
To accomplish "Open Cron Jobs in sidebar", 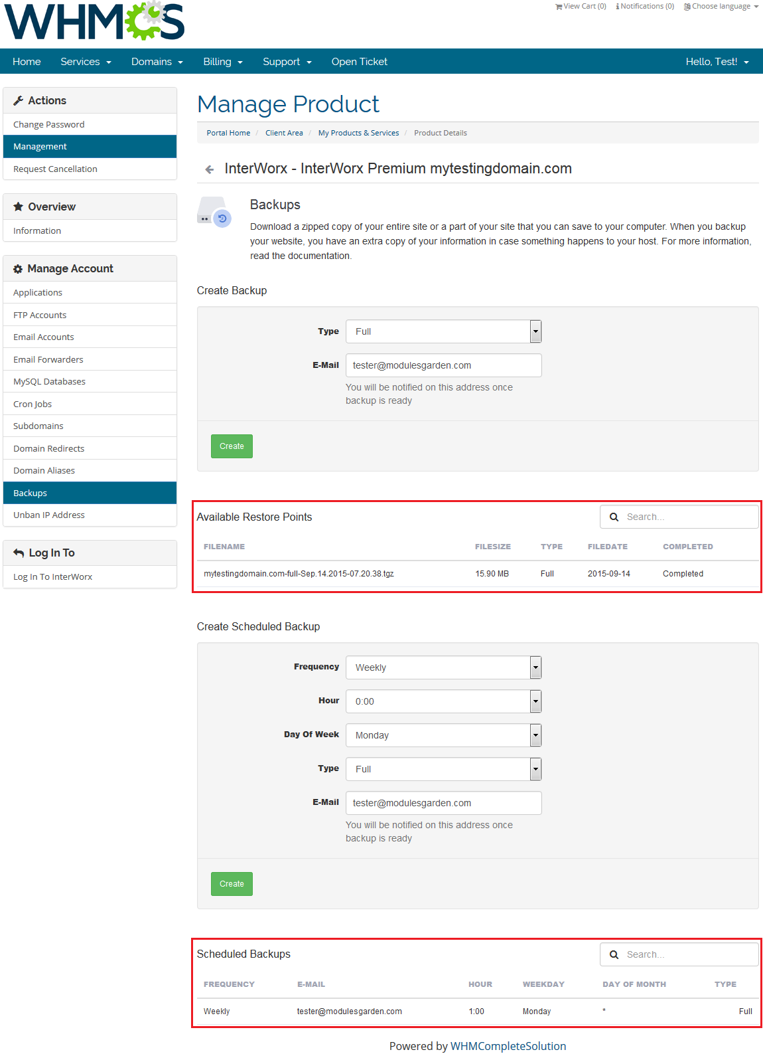I will point(90,404).
